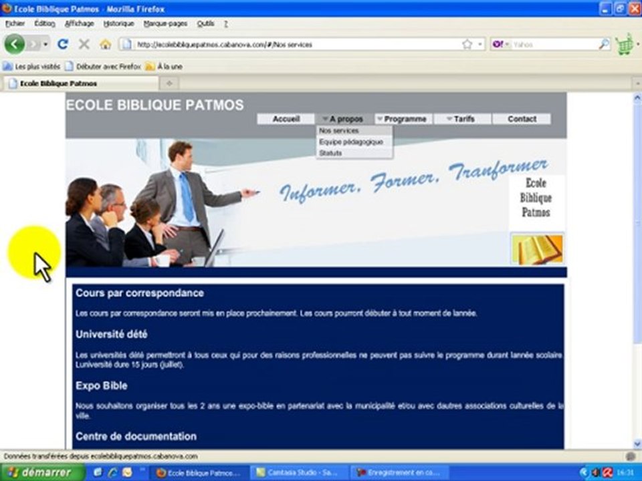642x481 pixels.
Task: Expand the A propos navigation menu
Action: click(x=344, y=119)
